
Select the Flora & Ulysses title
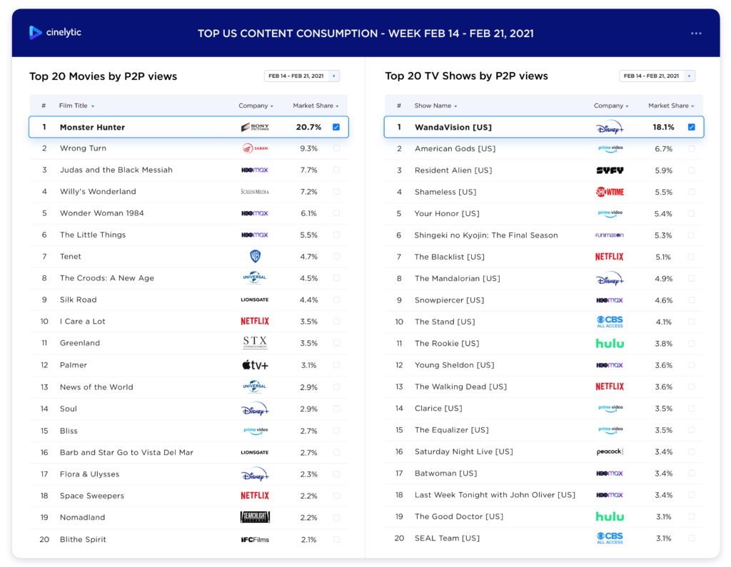(x=89, y=474)
